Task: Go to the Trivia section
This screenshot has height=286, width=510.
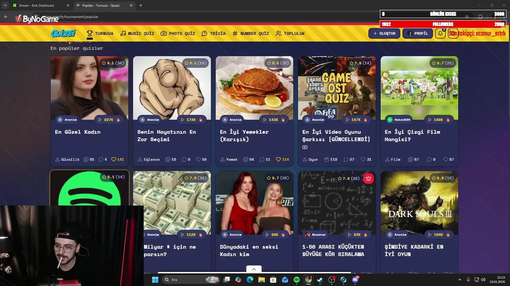Action: [214, 33]
